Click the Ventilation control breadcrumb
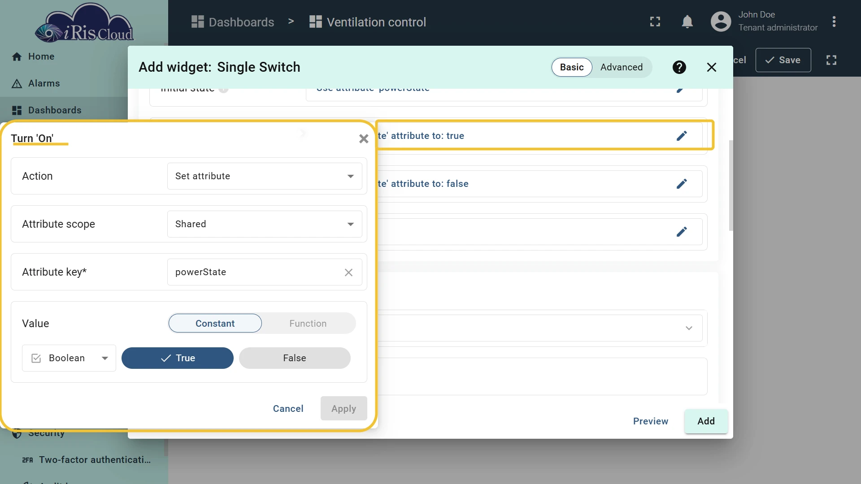Screen dimensions: 861x484 coord(367,22)
